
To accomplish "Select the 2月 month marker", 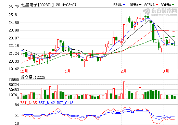I will (124, 71).
